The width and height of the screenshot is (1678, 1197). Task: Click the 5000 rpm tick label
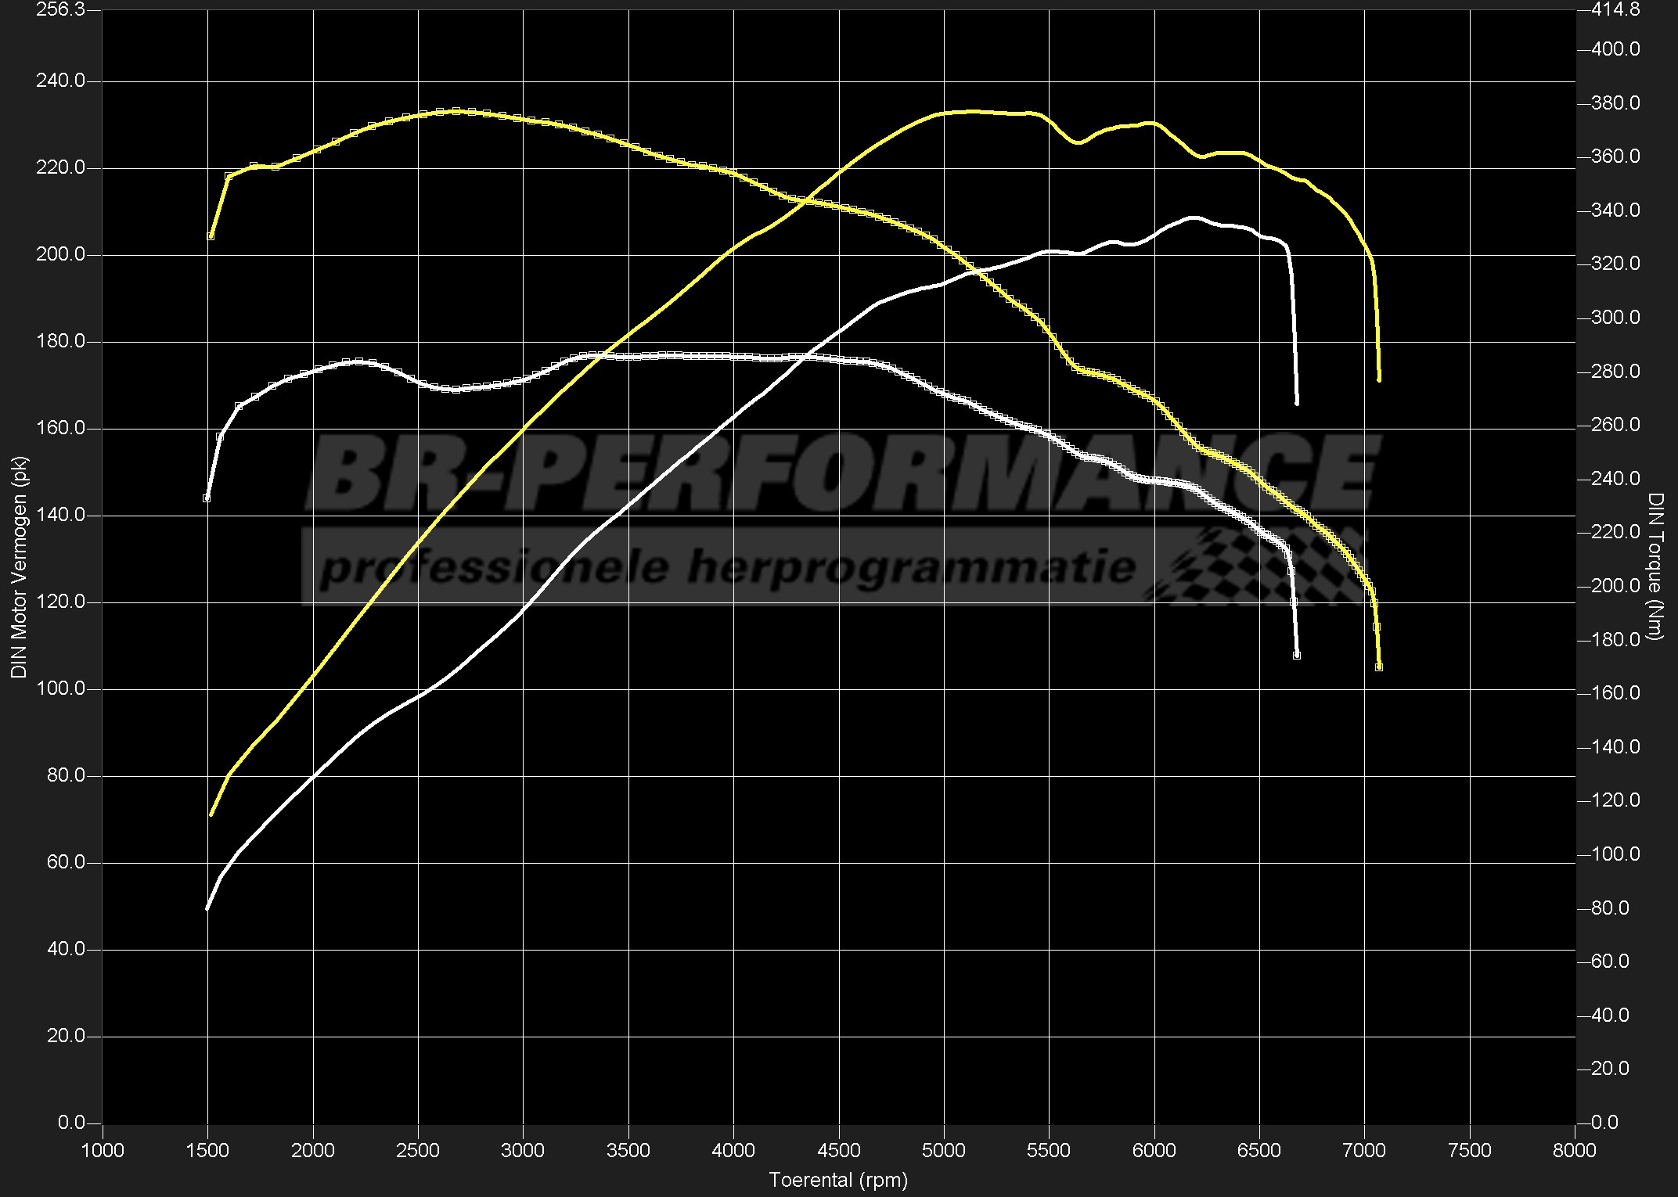click(x=944, y=1150)
